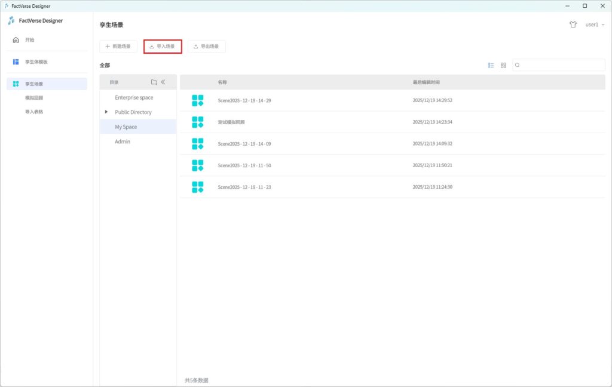Expand the Public Directory tree node

pos(106,112)
